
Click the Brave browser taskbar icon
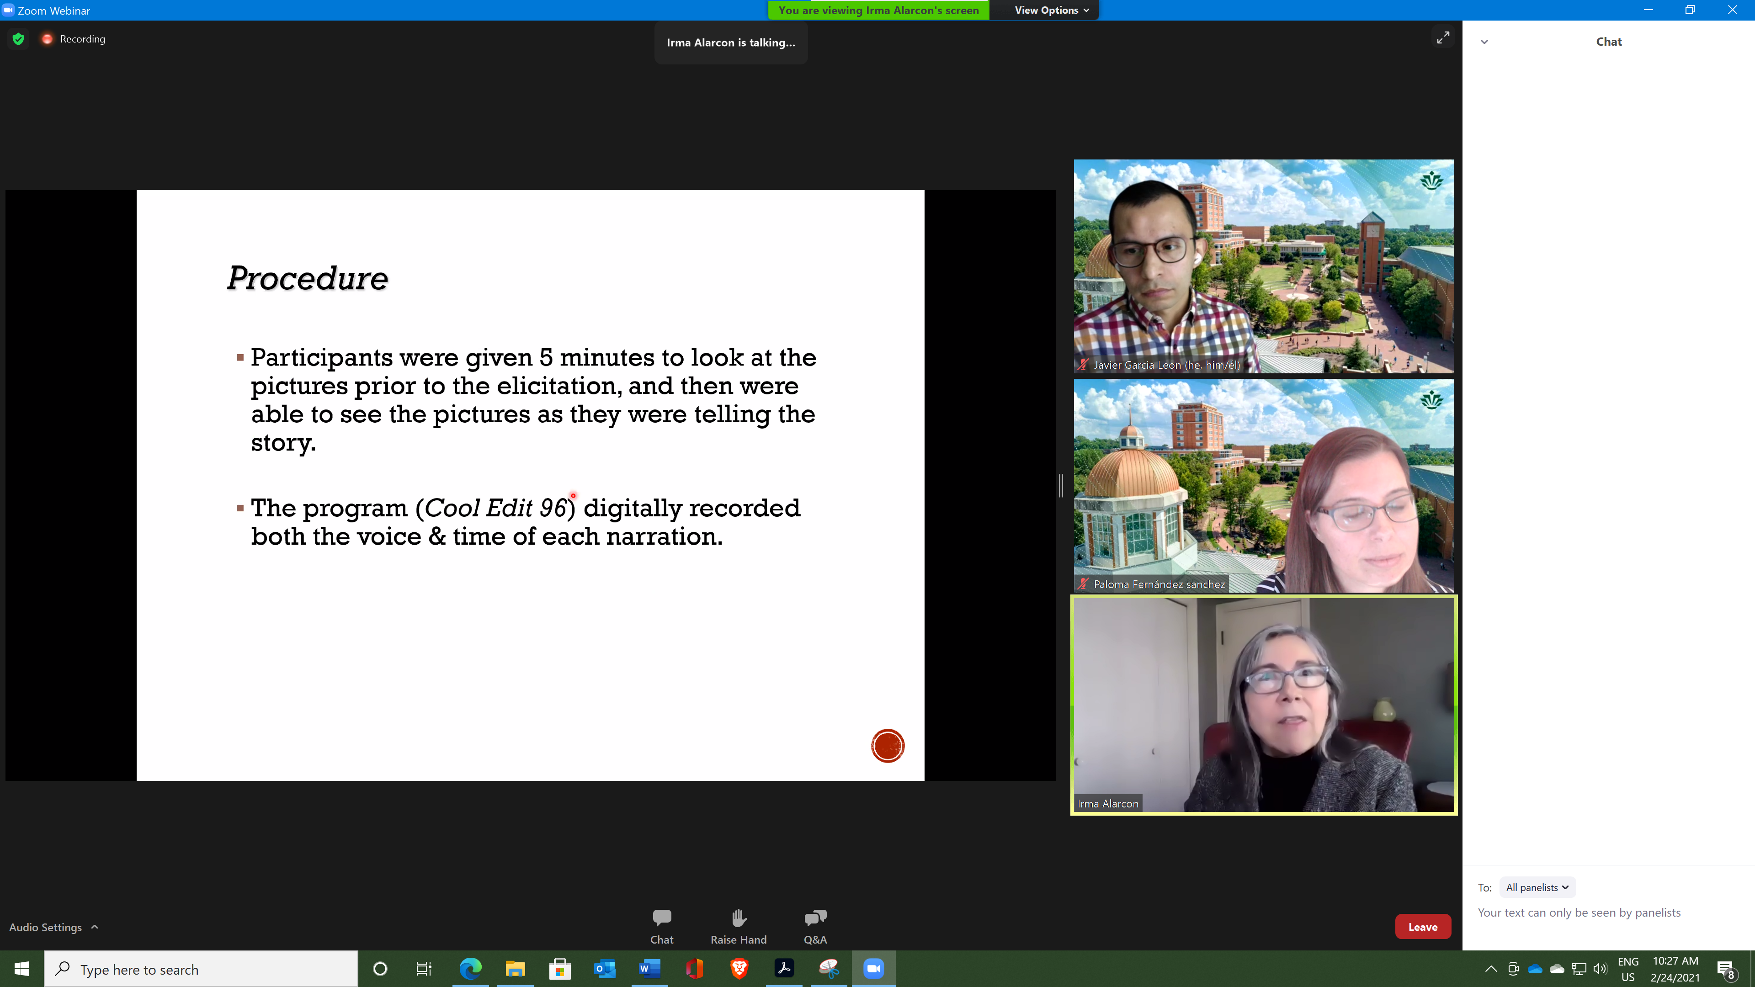[x=739, y=968]
